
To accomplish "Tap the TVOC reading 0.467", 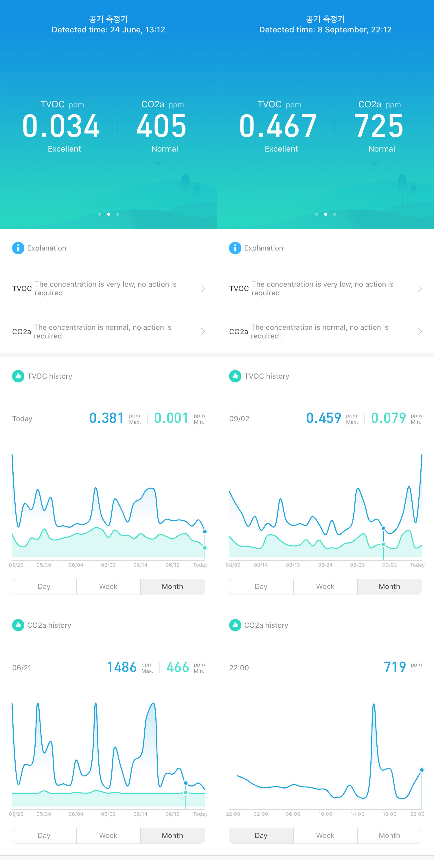I will coord(278,126).
